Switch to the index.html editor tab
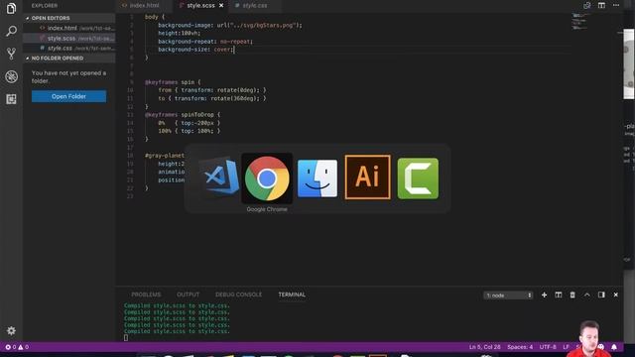This screenshot has width=635, height=357. [145, 6]
